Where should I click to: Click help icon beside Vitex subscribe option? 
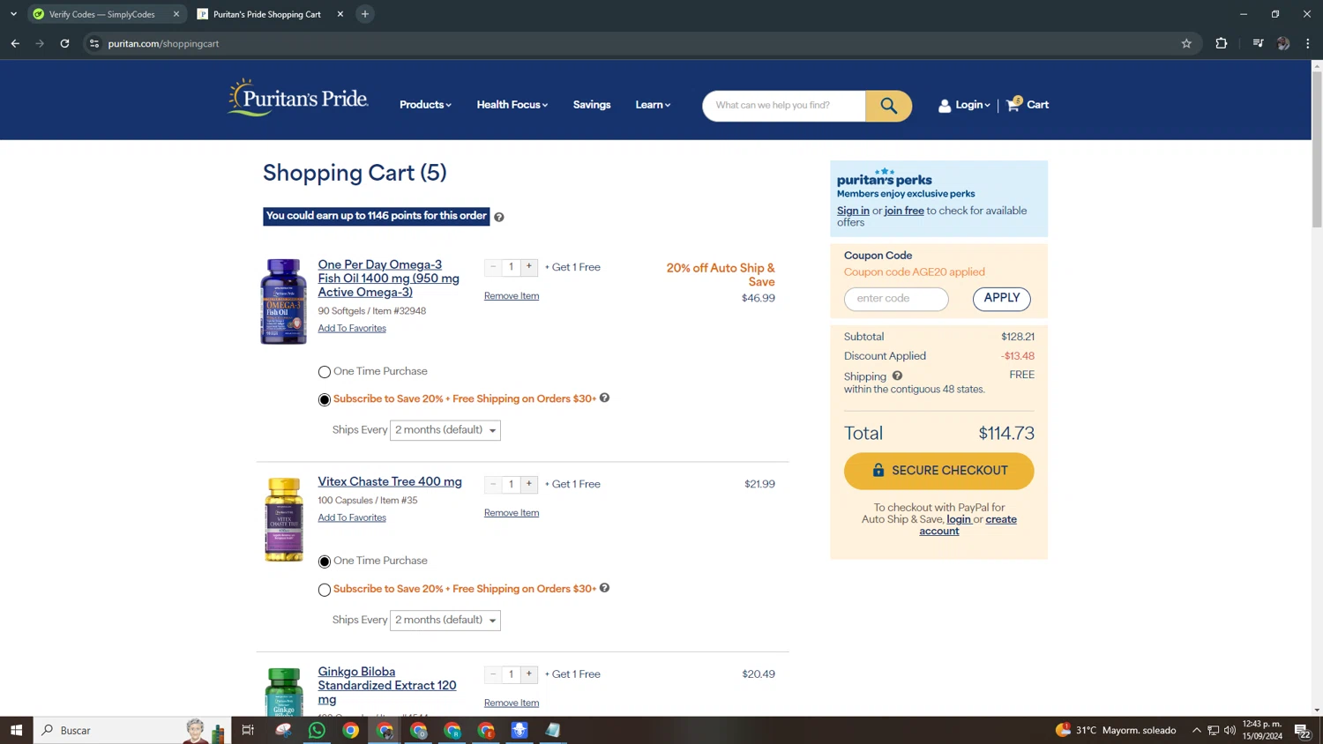coord(604,588)
